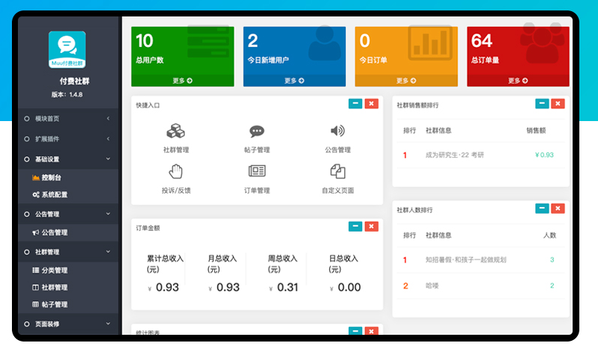
Task: Expand the 模块首页 sidebar menu
Action: tap(67, 118)
